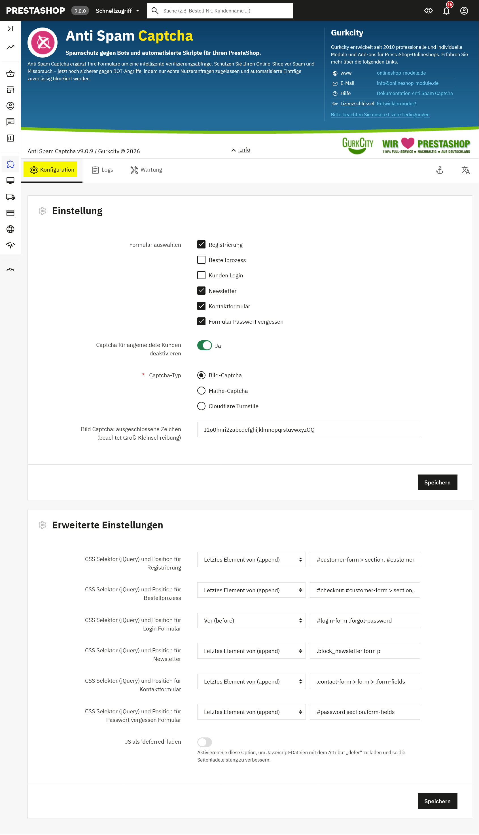Switch to the Logs tab
Screen dimensions: 479x835
point(102,170)
